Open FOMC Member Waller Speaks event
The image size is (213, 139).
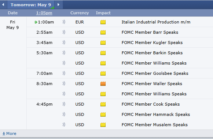[152, 84]
